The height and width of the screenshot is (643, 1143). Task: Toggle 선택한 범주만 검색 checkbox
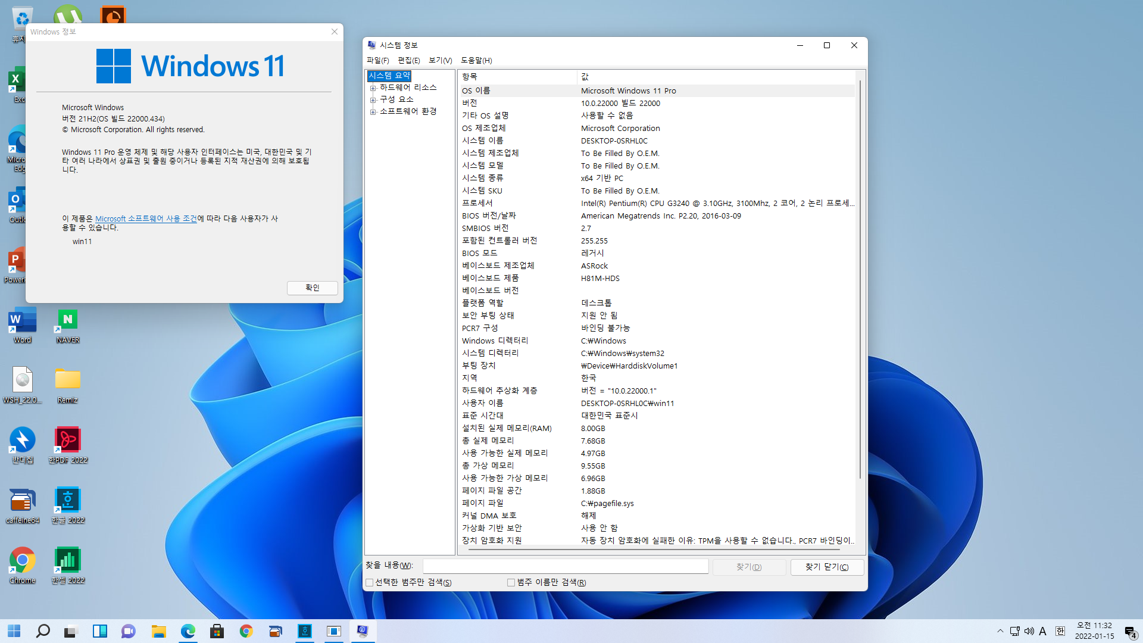pos(370,582)
